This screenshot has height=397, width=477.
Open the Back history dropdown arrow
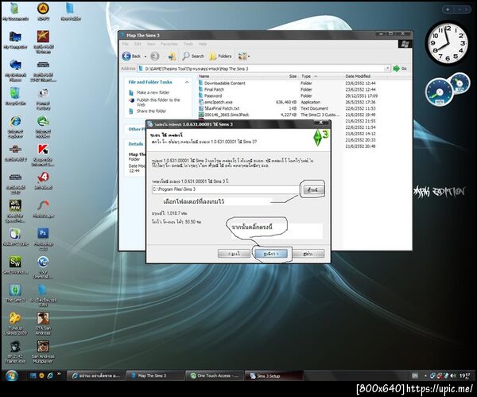tap(145, 56)
